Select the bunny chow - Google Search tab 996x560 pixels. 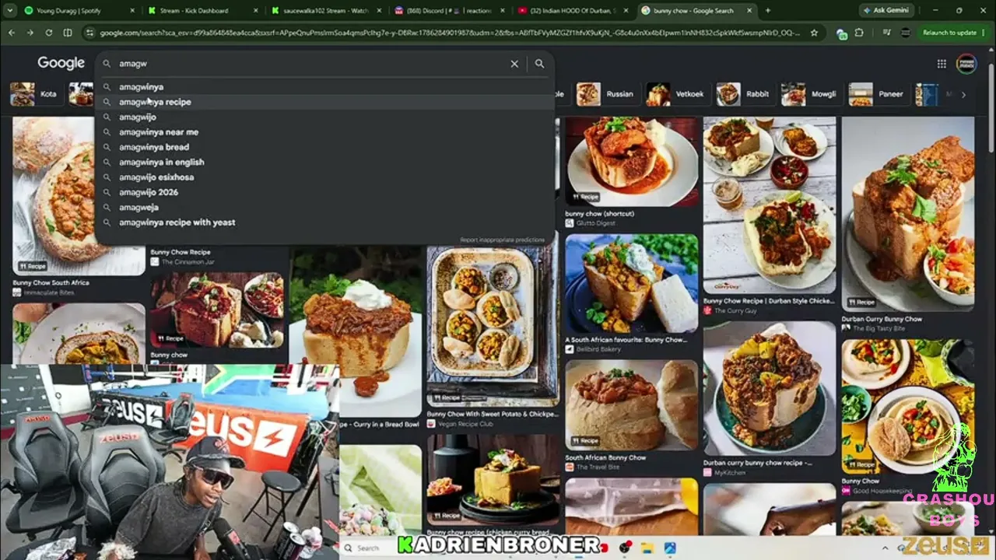coord(696,11)
